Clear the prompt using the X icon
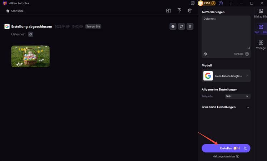The width and height of the screenshot is (267, 161). (247, 54)
